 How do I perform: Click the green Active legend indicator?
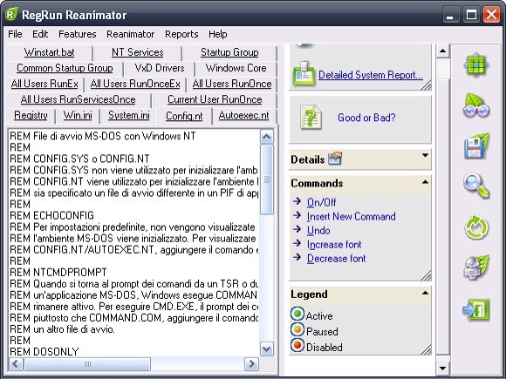click(x=297, y=314)
